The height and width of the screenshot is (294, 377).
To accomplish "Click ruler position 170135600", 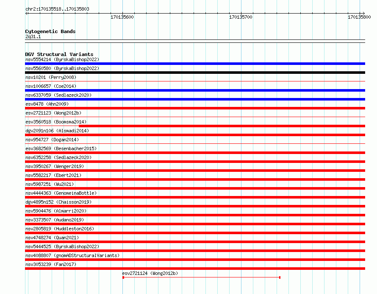I will click(x=122, y=17).
